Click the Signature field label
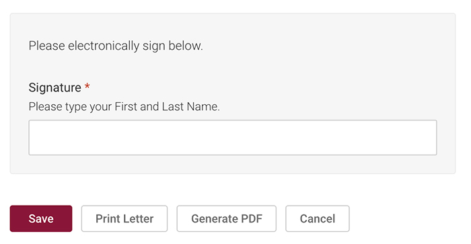471x244 pixels. [55, 87]
